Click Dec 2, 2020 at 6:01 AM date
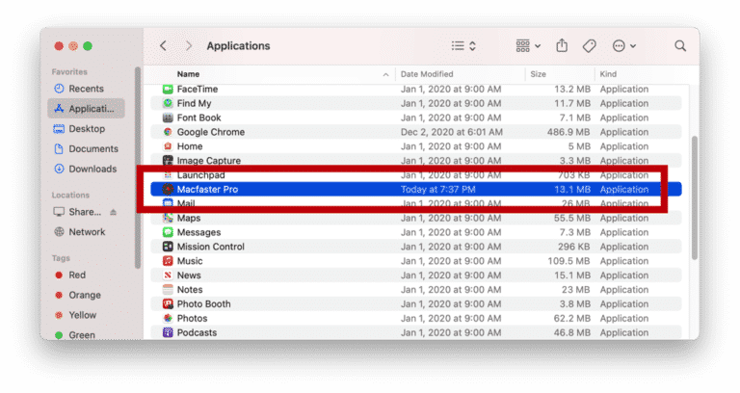Image resolution: width=740 pixels, height=393 pixels. [x=451, y=132]
